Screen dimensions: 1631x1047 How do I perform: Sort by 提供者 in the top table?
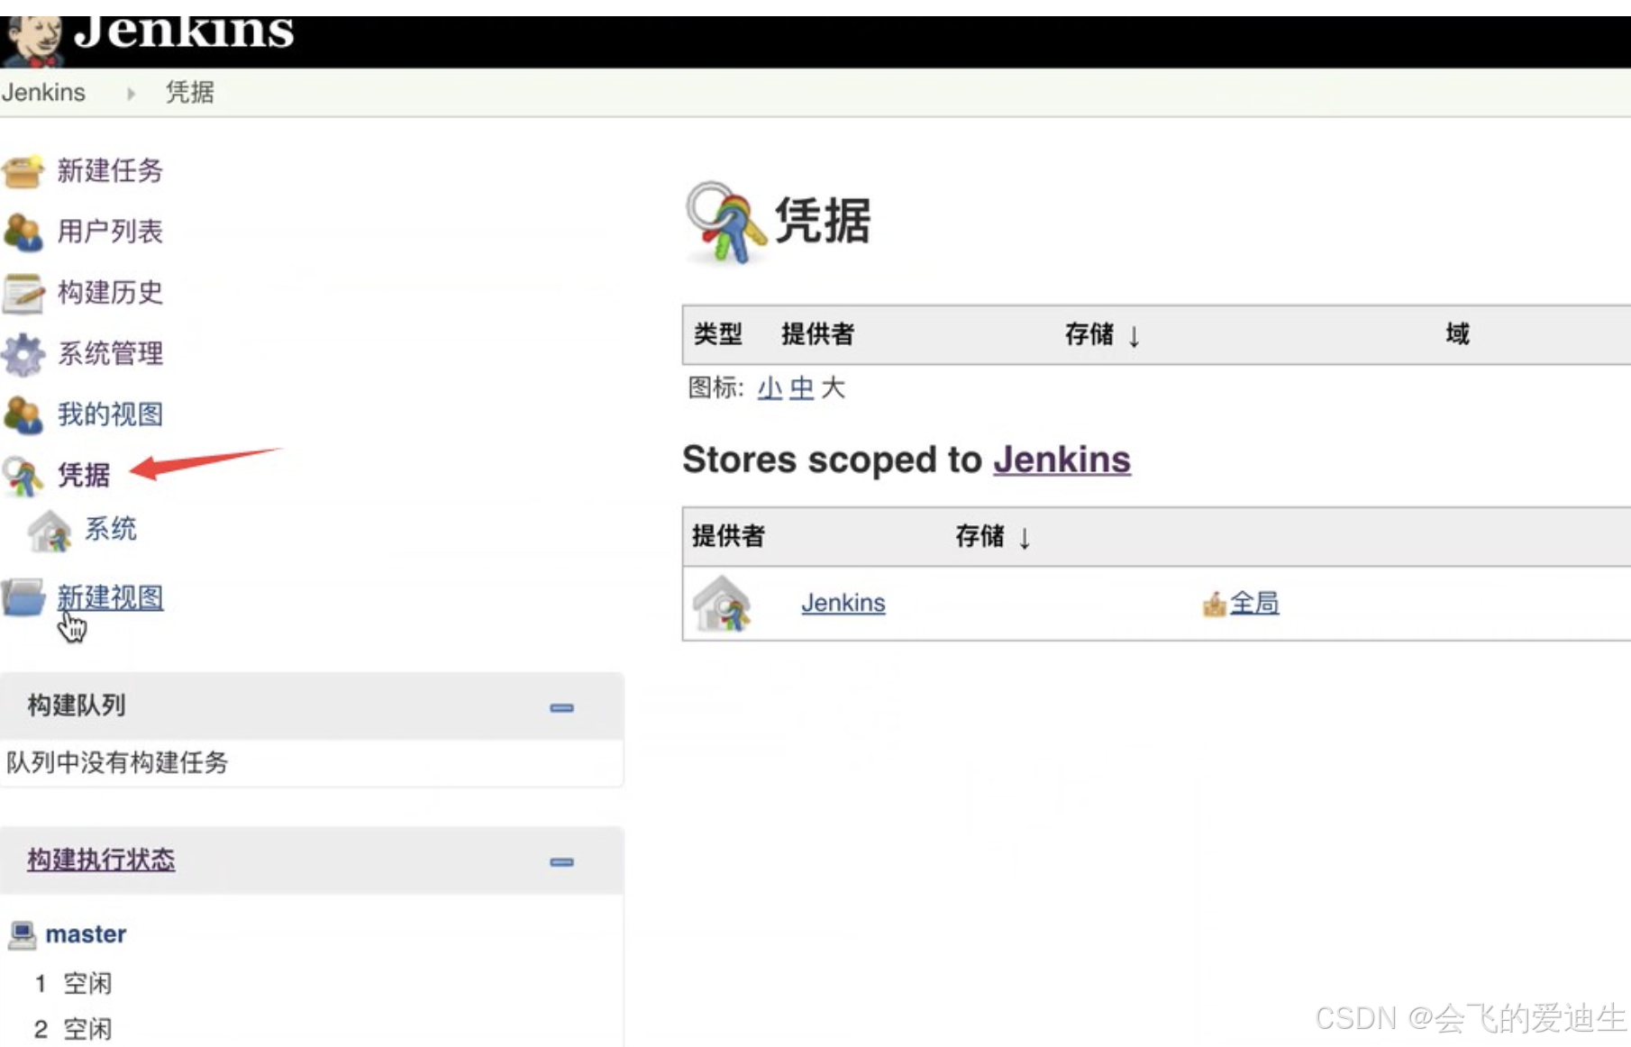pos(817,334)
